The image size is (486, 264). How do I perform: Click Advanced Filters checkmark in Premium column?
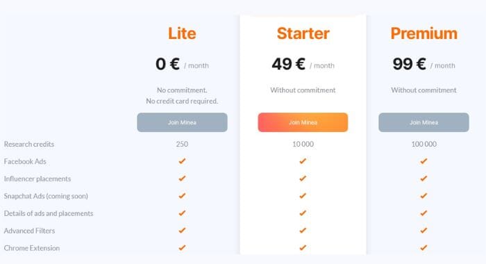[424, 231]
